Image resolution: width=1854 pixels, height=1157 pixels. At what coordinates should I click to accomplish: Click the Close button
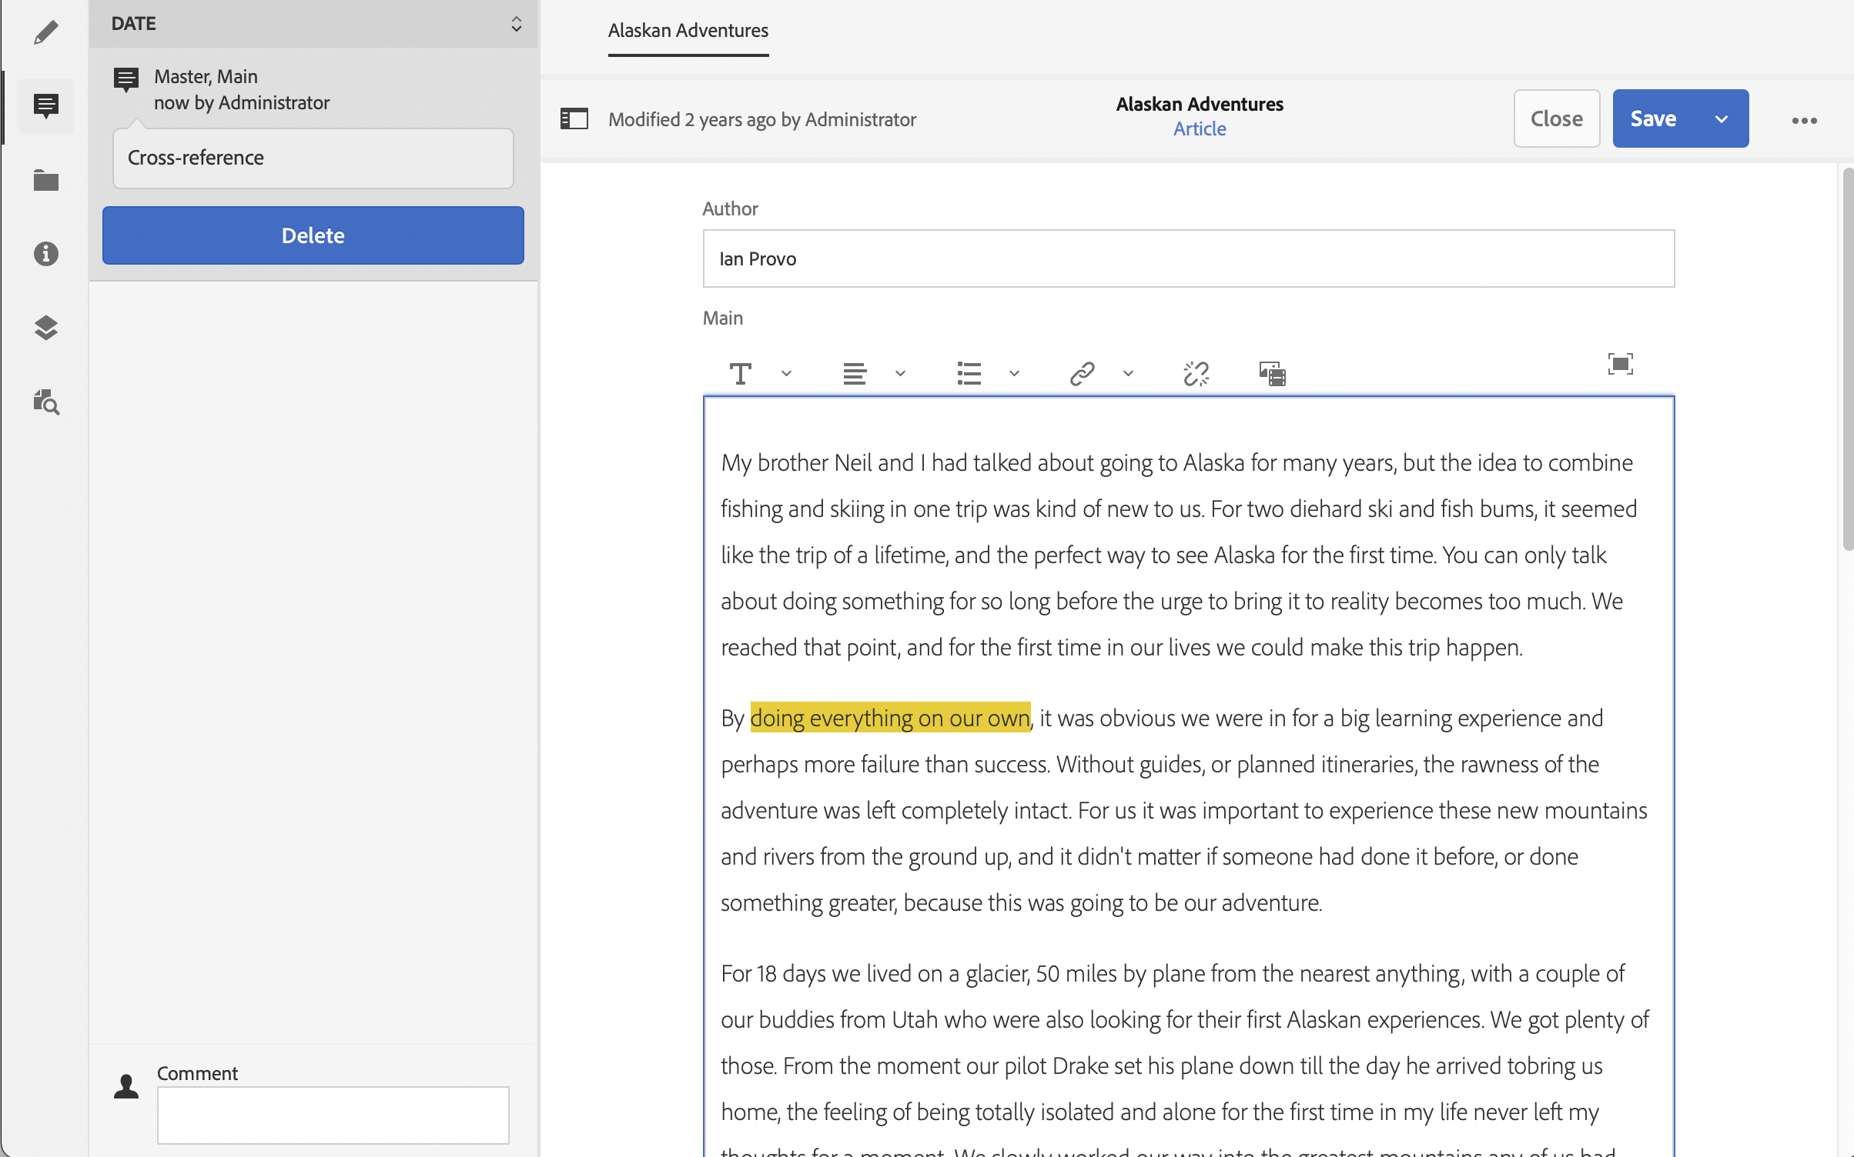tap(1556, 119)
